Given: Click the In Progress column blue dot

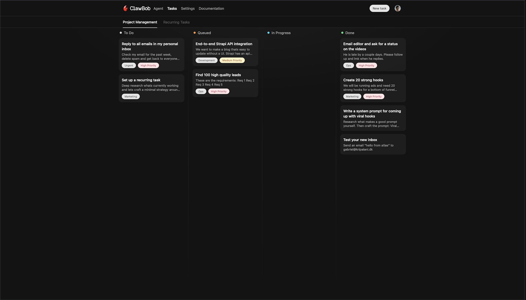Looking at the screenshot, I should (x=268, y=33).
